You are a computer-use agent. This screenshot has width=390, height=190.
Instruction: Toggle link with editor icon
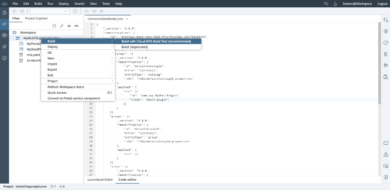pyautogui.click(x=61, y=26)
